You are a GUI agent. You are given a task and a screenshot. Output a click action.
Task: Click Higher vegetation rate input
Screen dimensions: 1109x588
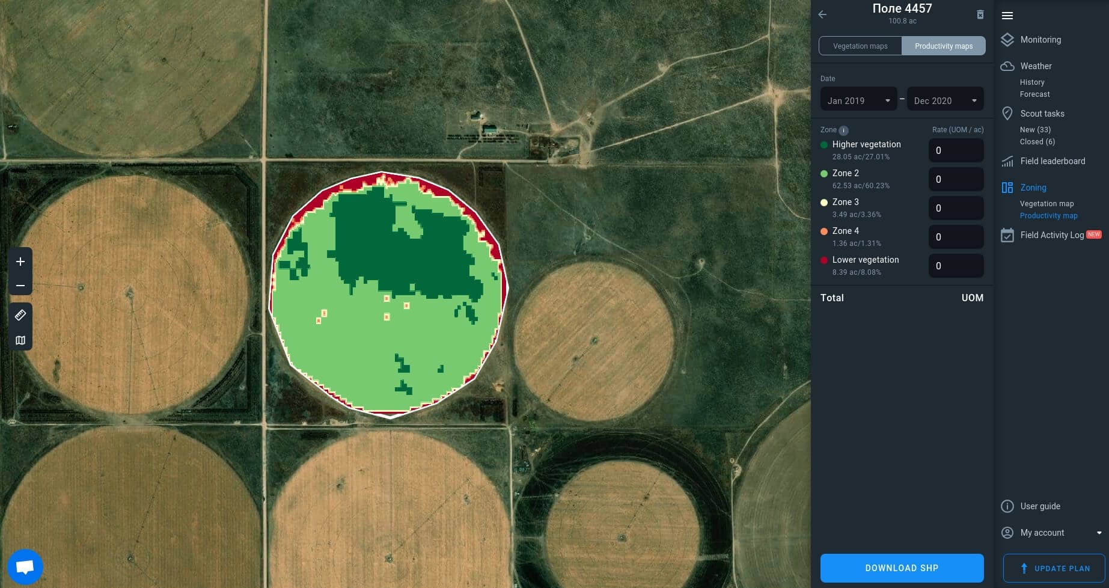(x=956, y=150)
